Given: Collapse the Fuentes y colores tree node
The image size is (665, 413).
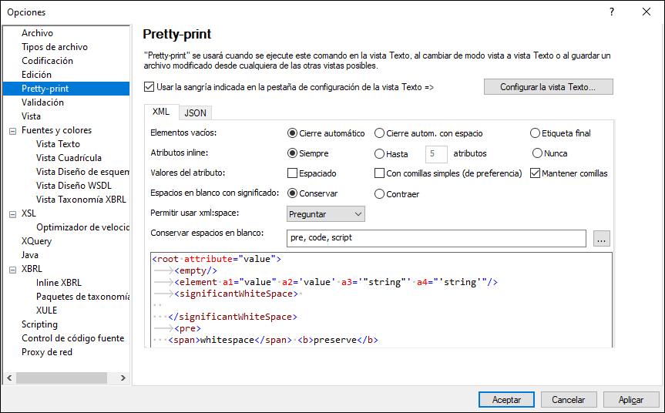Looking at the screenshot, I should coord(12,130).
